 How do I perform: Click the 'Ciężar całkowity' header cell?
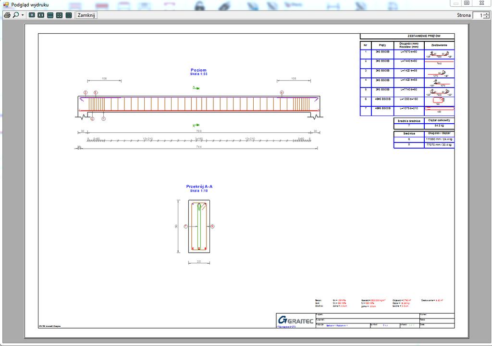pyautogui.click(x=439, y=120)
